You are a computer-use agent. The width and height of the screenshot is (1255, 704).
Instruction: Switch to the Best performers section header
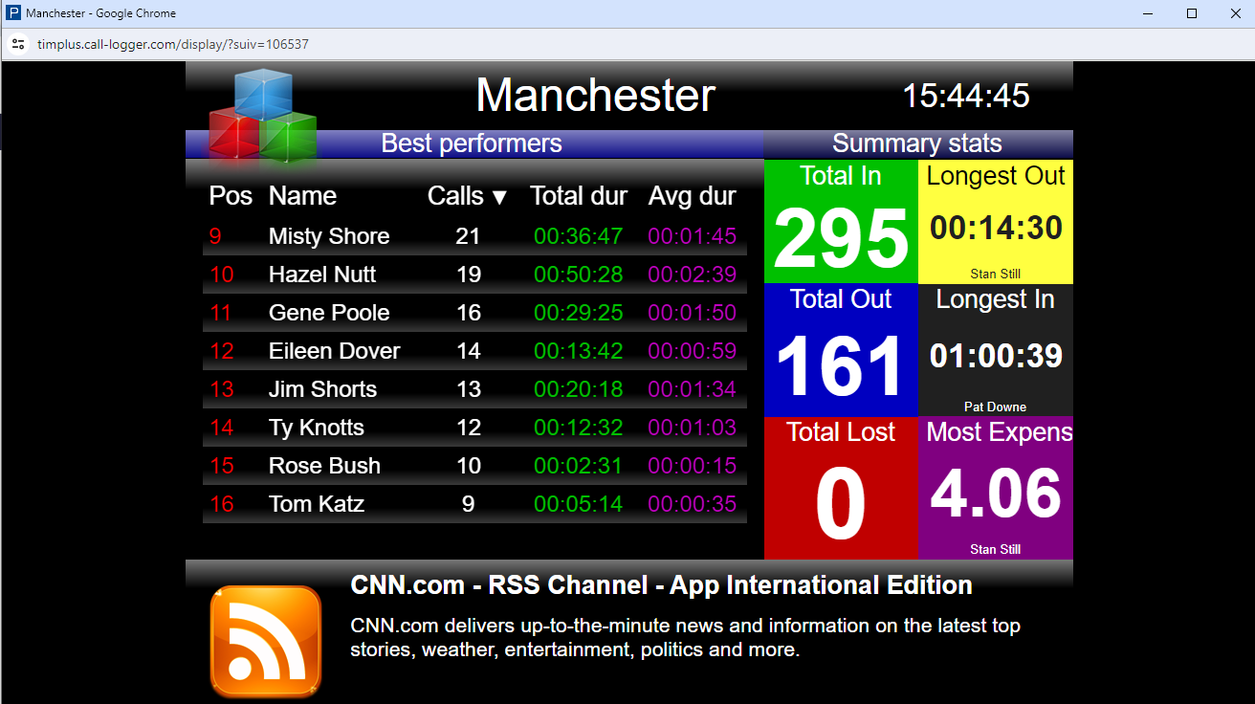click(x=471, y=143)
